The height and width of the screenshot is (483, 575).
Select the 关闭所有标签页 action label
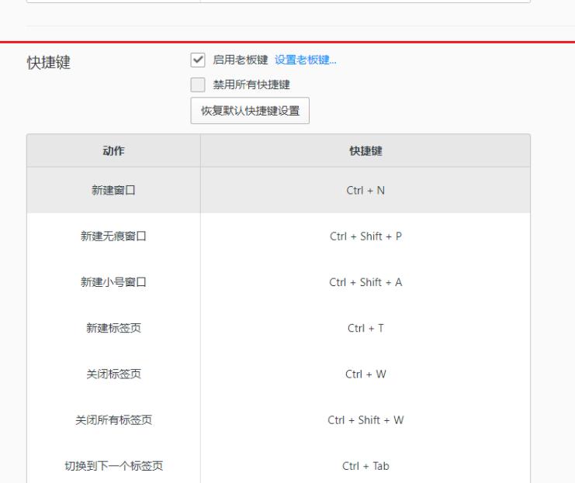(113, 420)
